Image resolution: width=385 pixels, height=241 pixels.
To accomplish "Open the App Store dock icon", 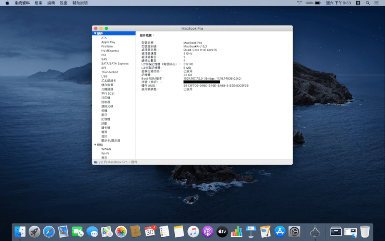I will (280, 231).
